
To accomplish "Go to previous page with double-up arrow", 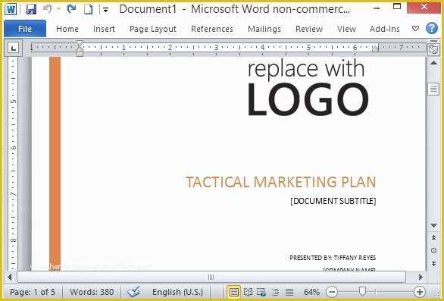I will (433, 238).
